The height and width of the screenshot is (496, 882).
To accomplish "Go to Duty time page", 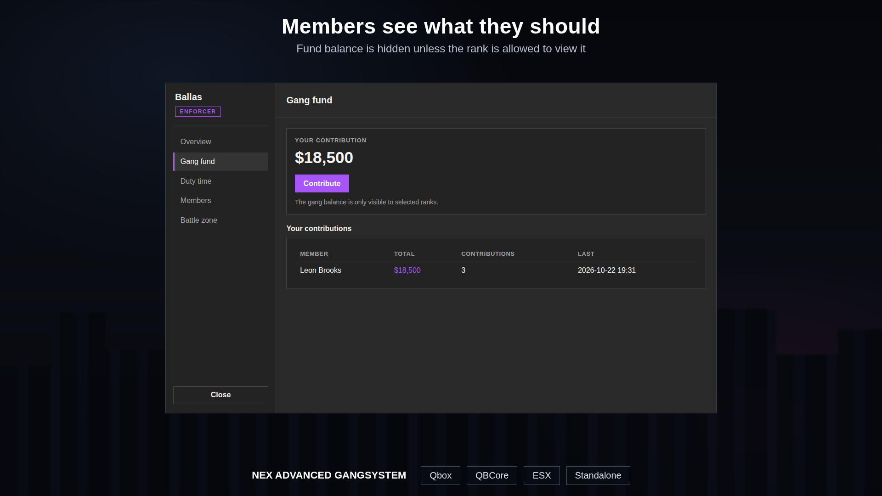I will (x=220, y=181).
